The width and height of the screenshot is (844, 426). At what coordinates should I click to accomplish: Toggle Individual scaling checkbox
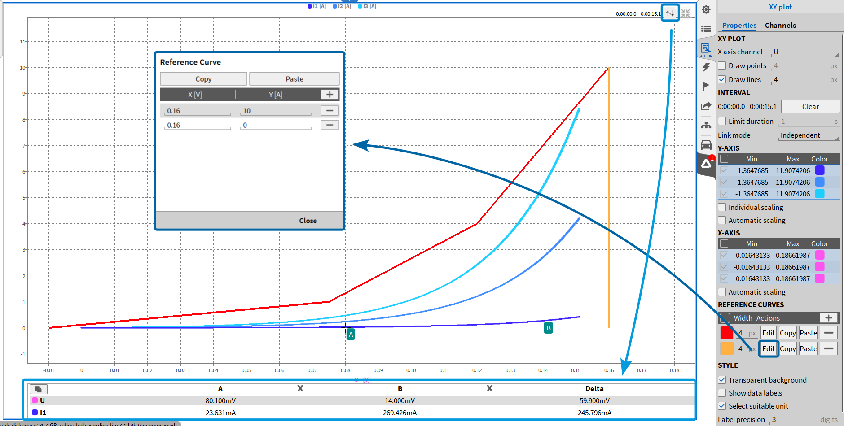click(722, 207)
